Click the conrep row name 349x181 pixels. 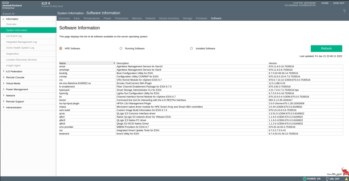(63, 76)
